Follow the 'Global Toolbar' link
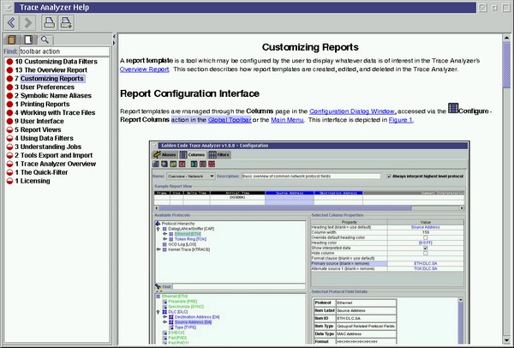Image resolution: width=514 pixels, height=348 pixels. [x=230, y=120]
